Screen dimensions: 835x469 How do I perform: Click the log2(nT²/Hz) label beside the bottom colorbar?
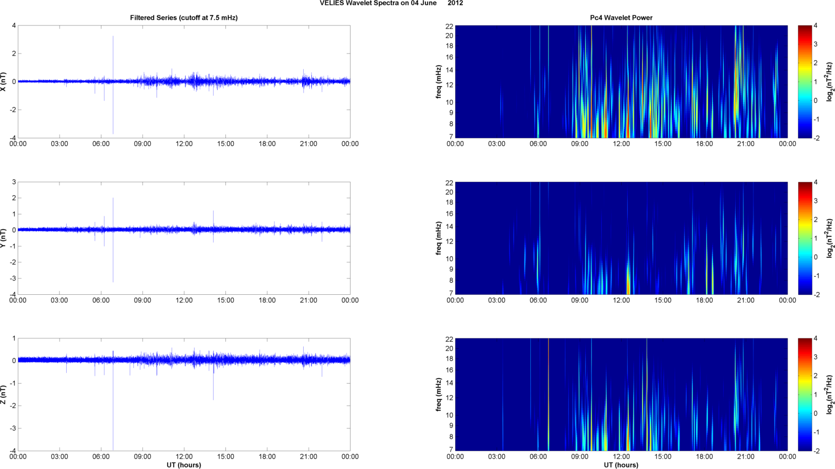click(x=830, y=395)
